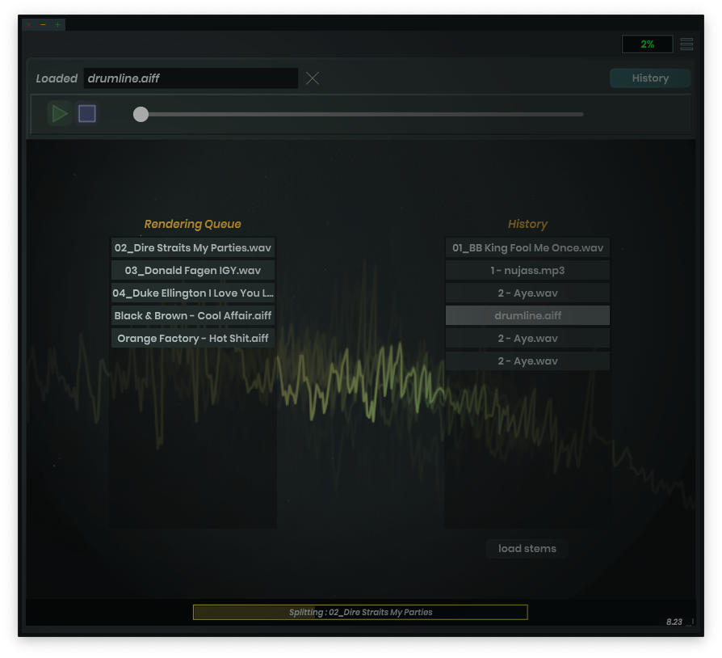Click the Loaded filename field showing drumline.aiff
The image size is (722, 658).
point(191,78)
